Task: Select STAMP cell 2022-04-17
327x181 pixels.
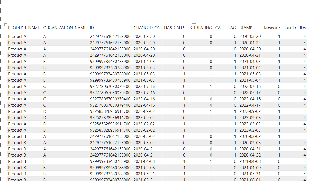Action: (x=250, y=105)
